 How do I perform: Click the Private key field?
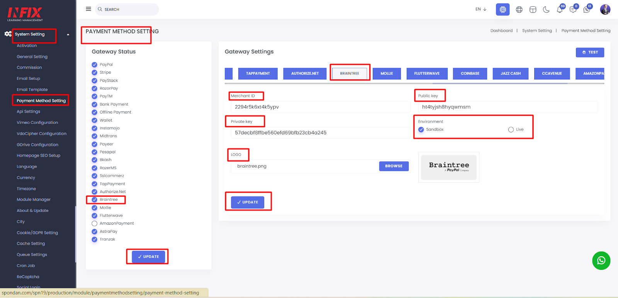[x=321, y=132]
